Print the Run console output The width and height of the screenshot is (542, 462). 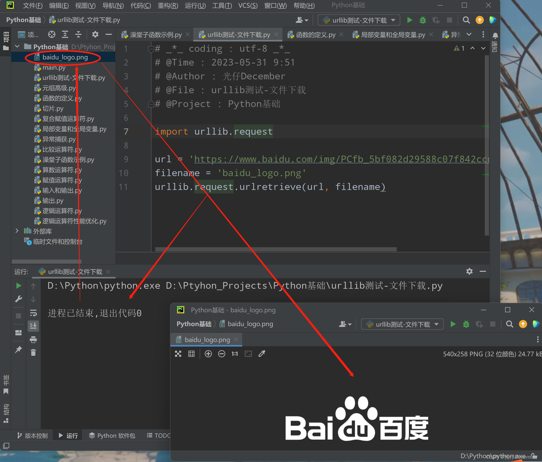33,339
